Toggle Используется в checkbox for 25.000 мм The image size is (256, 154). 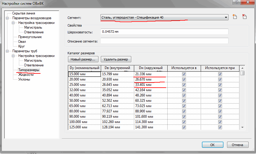tap(184, 85)
